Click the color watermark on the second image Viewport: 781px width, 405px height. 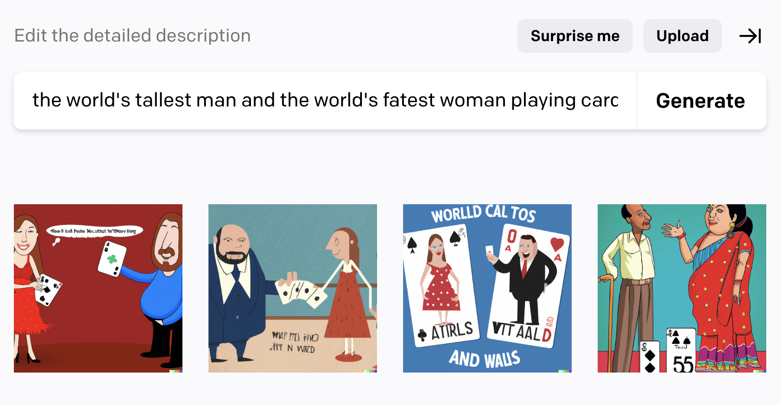click(x=370, y=371)
